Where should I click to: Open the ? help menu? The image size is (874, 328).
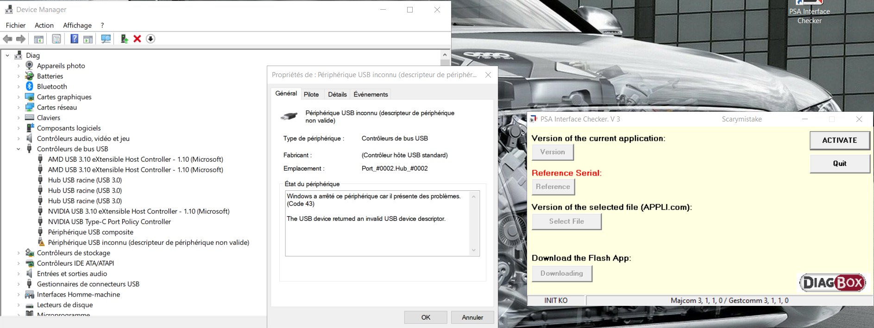102,25
